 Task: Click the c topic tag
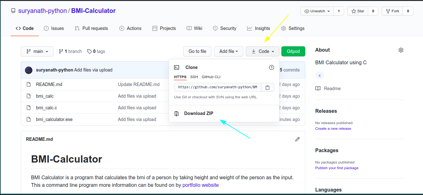[x=319, y=75]
